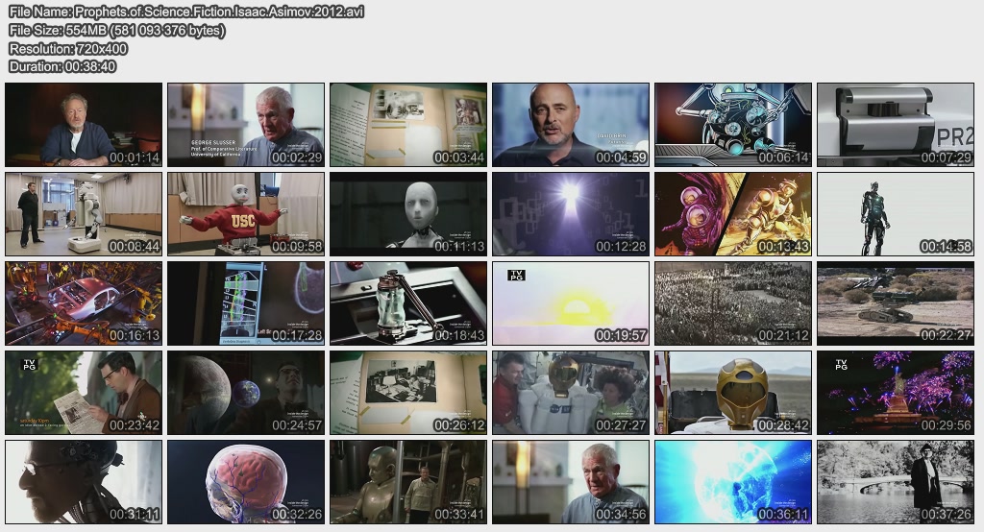Click the bronze robot workshop frame 00:33:41

408,482
